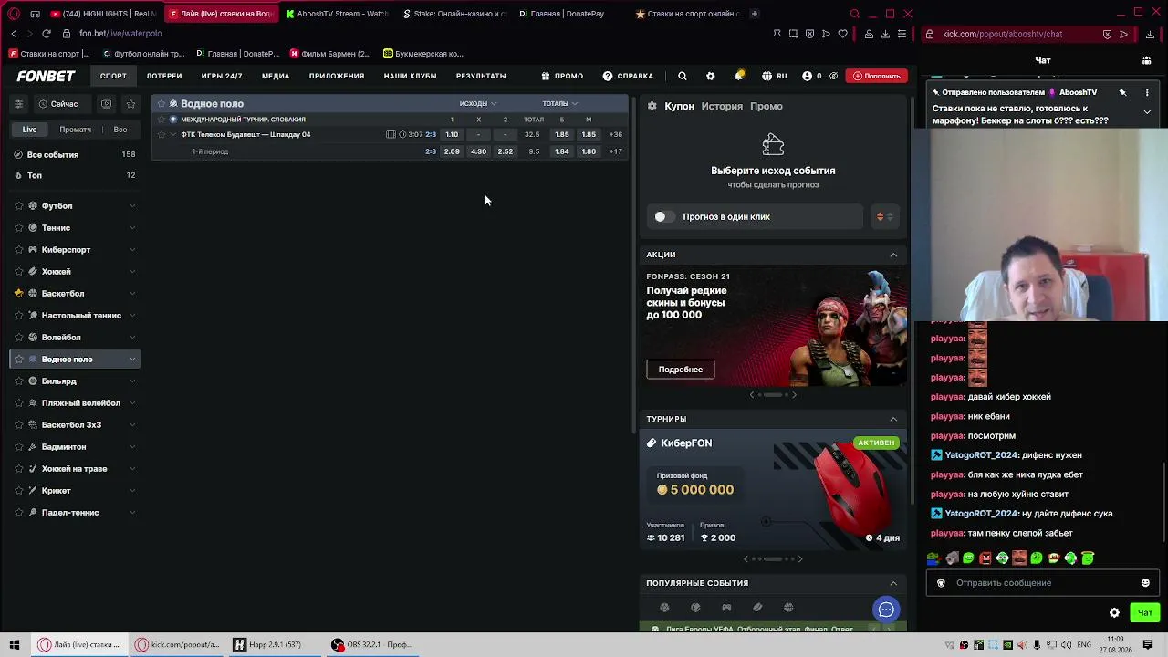Unpin the pinned chat message

tap(1122, 92)
